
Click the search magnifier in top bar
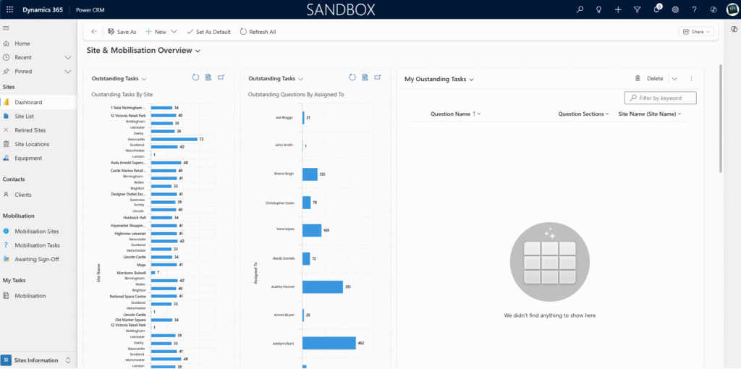tap(580, 9)
